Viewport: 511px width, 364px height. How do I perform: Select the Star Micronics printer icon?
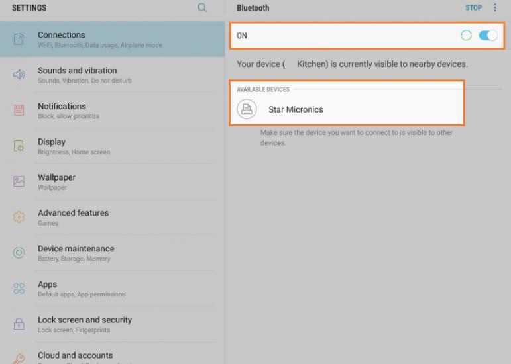click(x=247, y=109)
